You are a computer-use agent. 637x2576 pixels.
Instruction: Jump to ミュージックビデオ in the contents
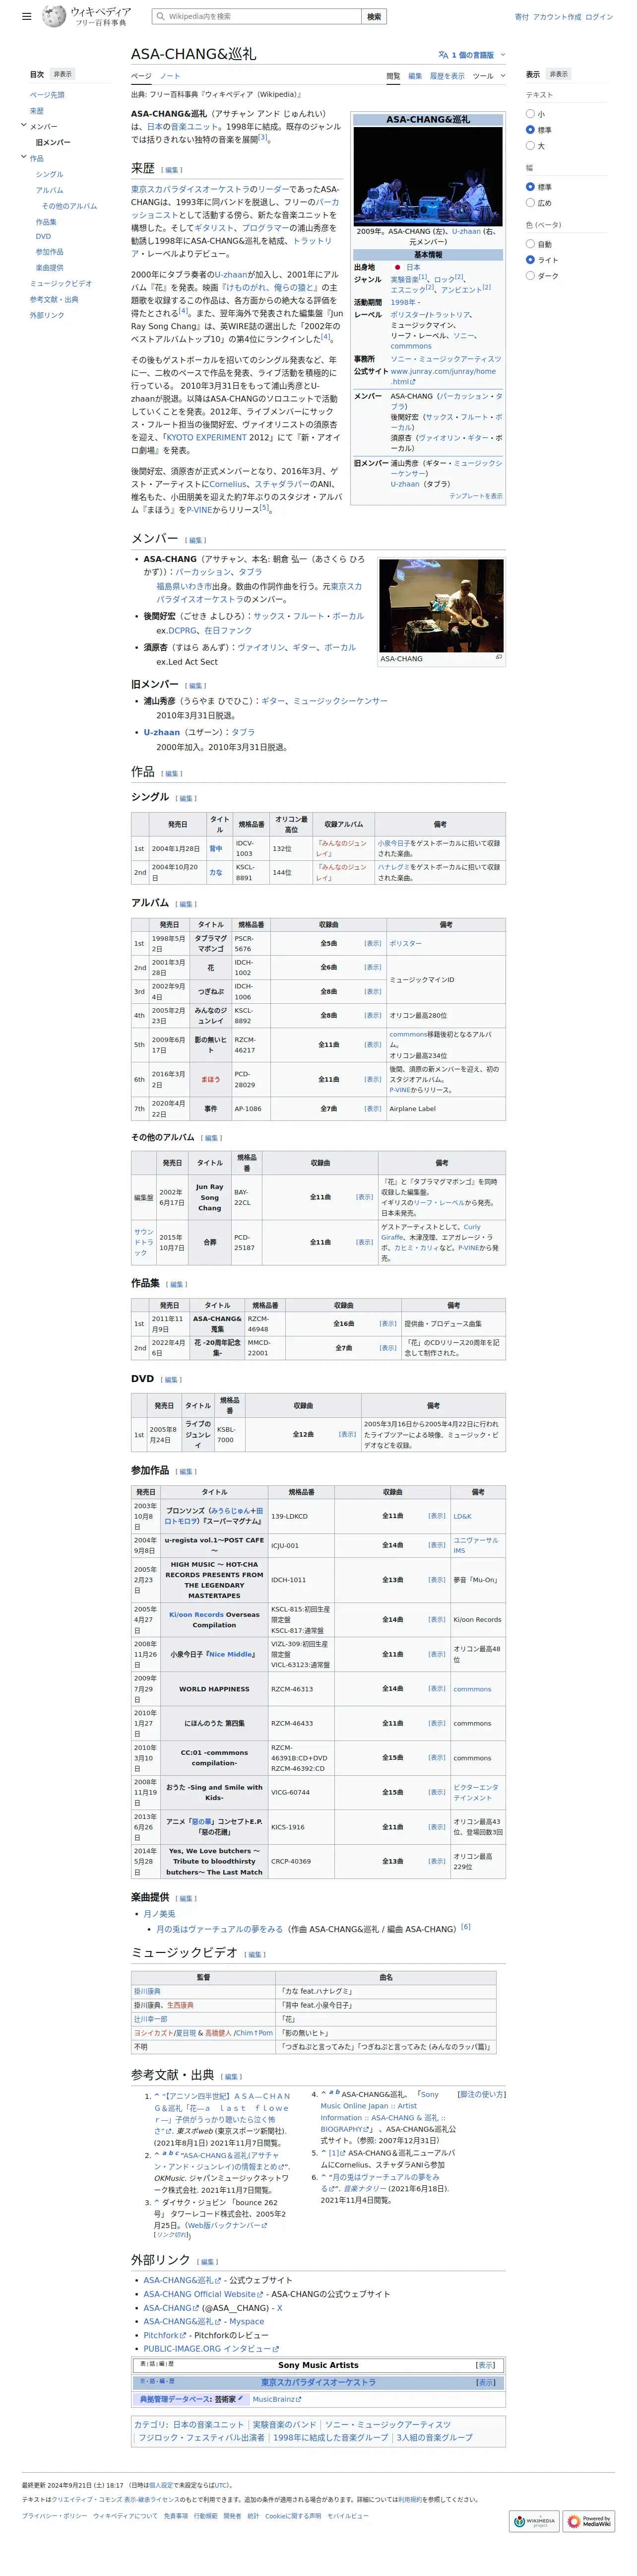point(61,283)
